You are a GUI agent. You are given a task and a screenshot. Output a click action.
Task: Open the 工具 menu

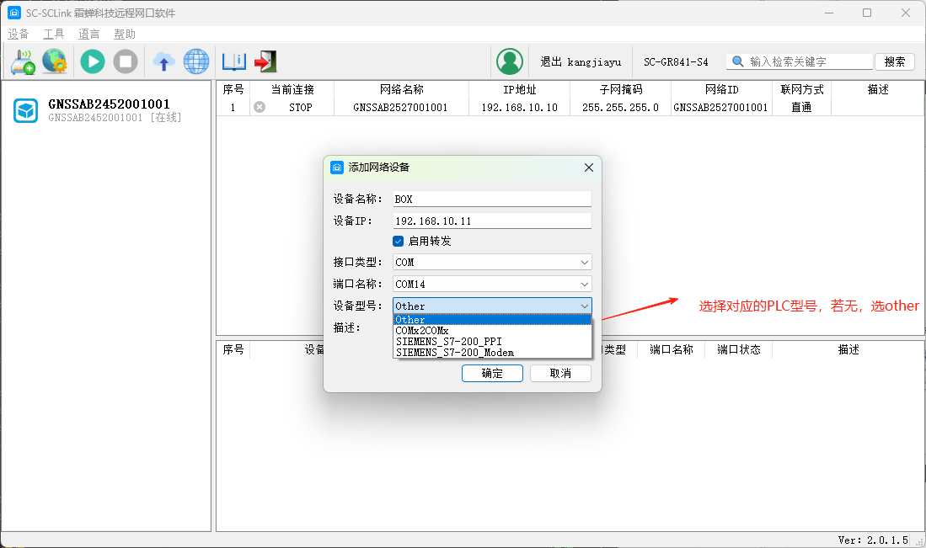pos(54,35)
